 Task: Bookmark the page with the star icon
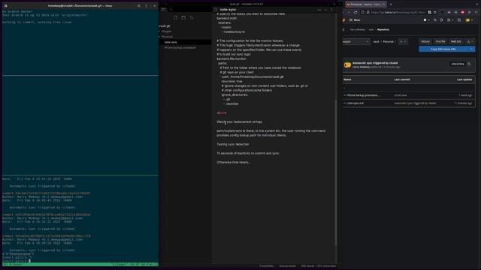point(435,12)
